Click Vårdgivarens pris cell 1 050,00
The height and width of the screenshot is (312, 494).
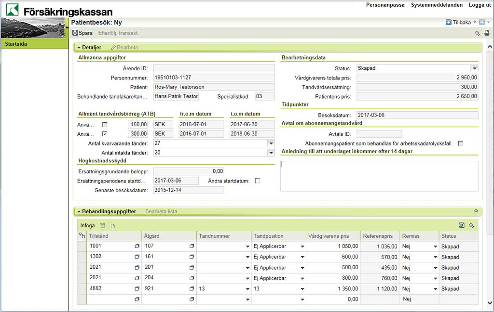(x=333, y=246)
